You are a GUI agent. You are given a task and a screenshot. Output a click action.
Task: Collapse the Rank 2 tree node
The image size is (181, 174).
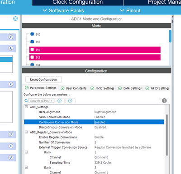pos(26,167)
